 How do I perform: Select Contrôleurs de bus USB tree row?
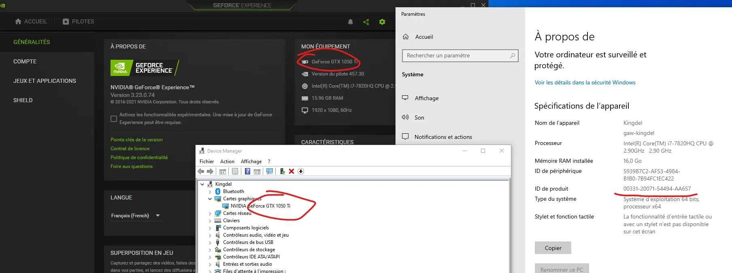(x=248, y=242)
